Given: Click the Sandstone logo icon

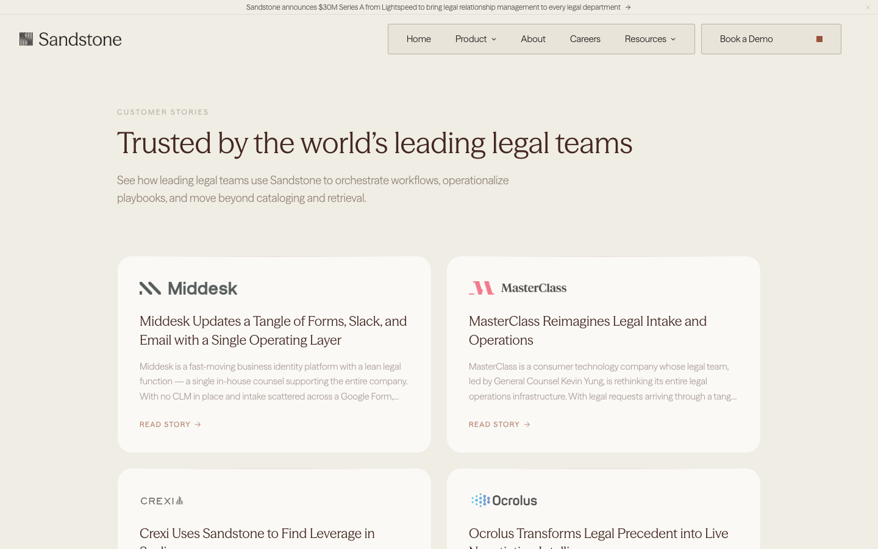Looking at the screenshot, I should pyautogui.click(x=26, y=39).
